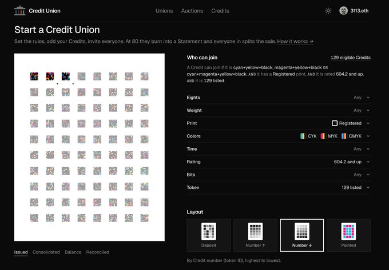Switch to the Issued tab
Screen dimensions: 389x270
(x=21, y=252)
